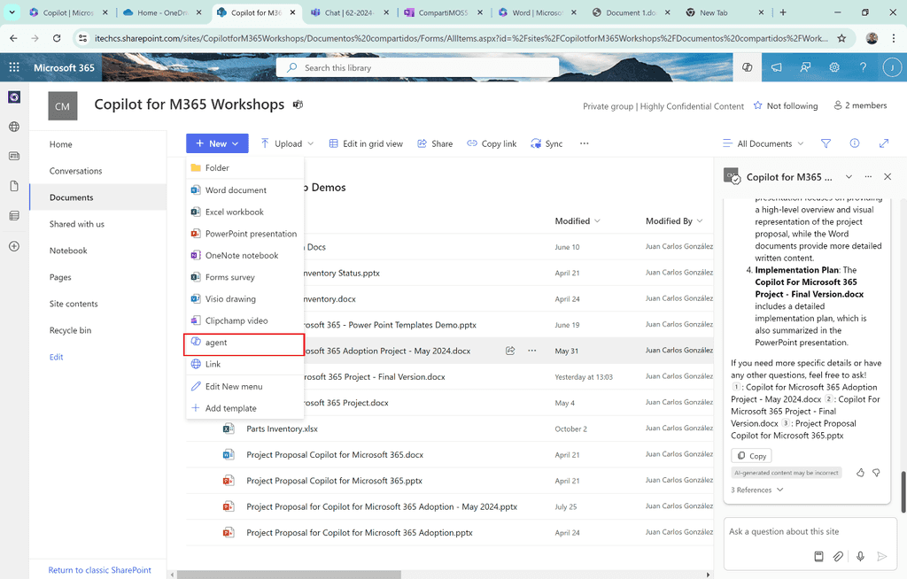This screenshot has height=579, width=907.
Task: Click the Search this library box
Action: click(x=418, y=67)
